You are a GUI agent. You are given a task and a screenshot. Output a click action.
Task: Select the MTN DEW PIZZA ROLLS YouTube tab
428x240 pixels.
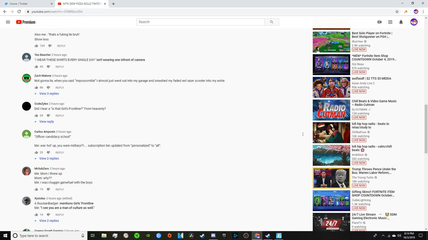[82, 4]
